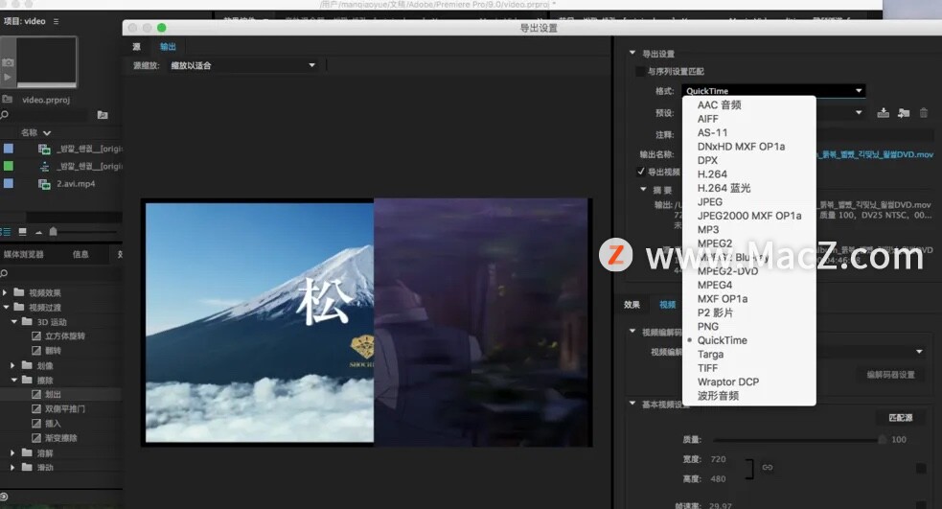The width and height of the screenshot is (942, 509).
Task: Collapse the 基本视频设置 section
Action: (632, 404)
